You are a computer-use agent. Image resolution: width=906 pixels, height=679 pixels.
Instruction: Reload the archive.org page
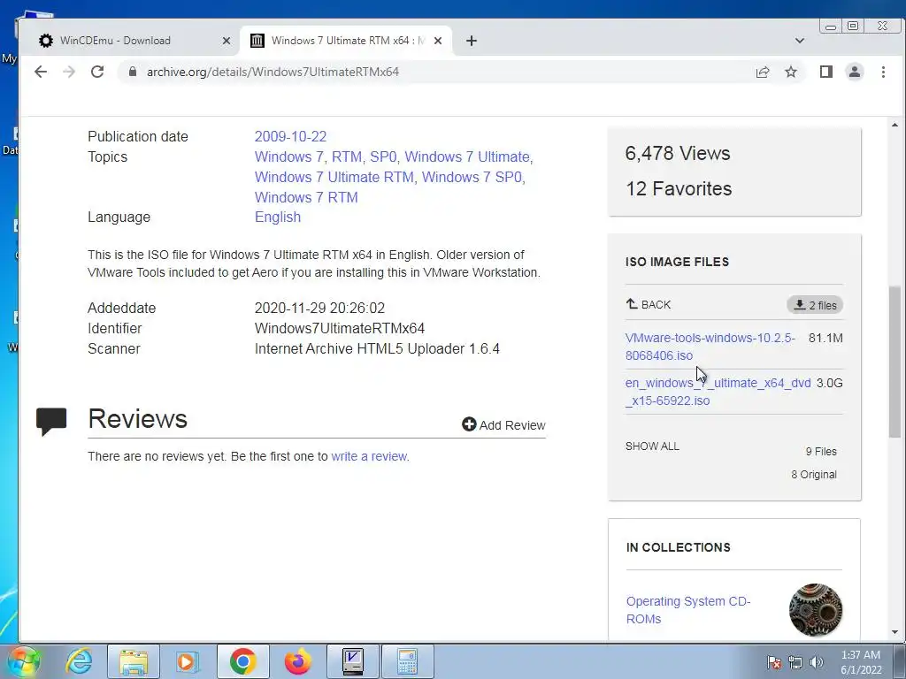pyautogui.click(x=97, y=72)
